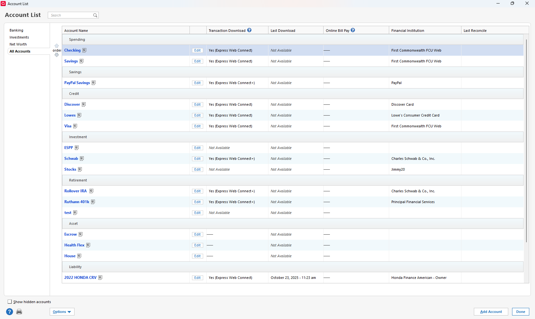
Task: Move account order down with arrow
Action: tap(57, 55)
